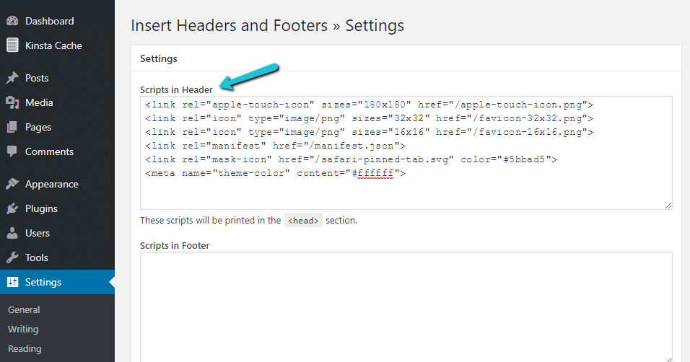690x362 pixels.
Task: Click the Tools wrench icon
Action: coord(12,257)
